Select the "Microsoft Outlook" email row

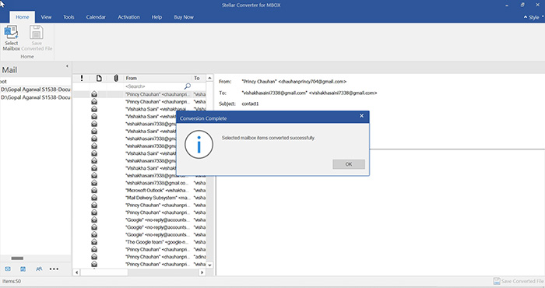pos(139,191)
